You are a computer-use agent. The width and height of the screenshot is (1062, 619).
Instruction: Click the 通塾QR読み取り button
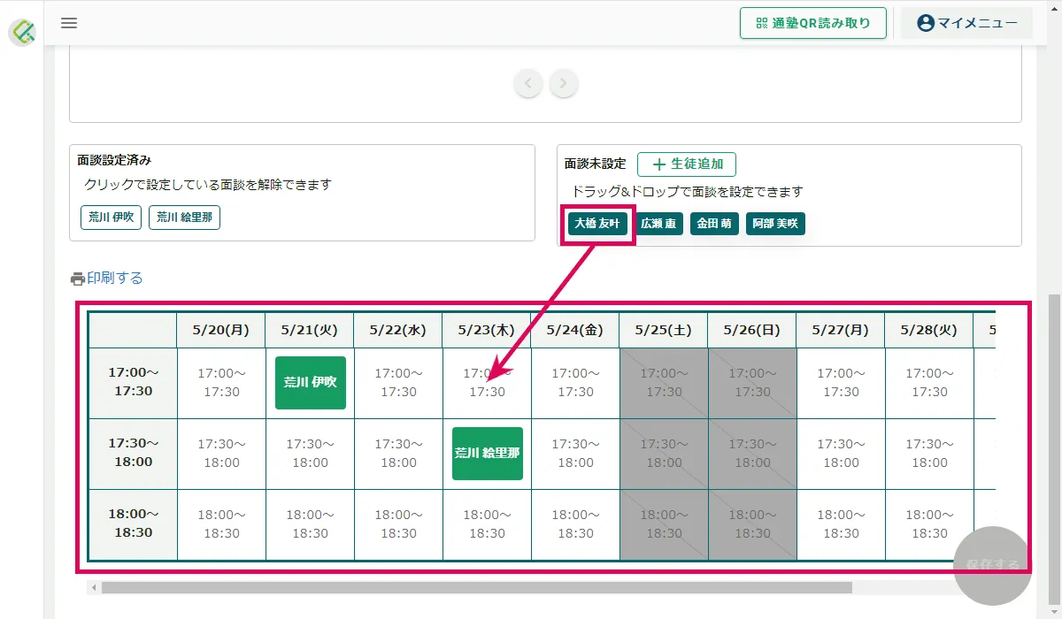[x=813, y=23]
